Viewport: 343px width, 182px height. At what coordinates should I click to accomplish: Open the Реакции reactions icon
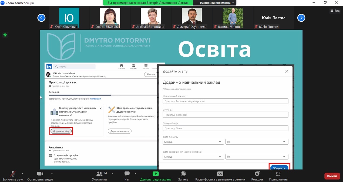tap(257, 174)
